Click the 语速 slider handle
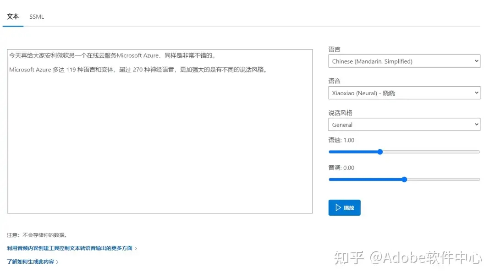 pyautogui.click(x=380, y=152)
